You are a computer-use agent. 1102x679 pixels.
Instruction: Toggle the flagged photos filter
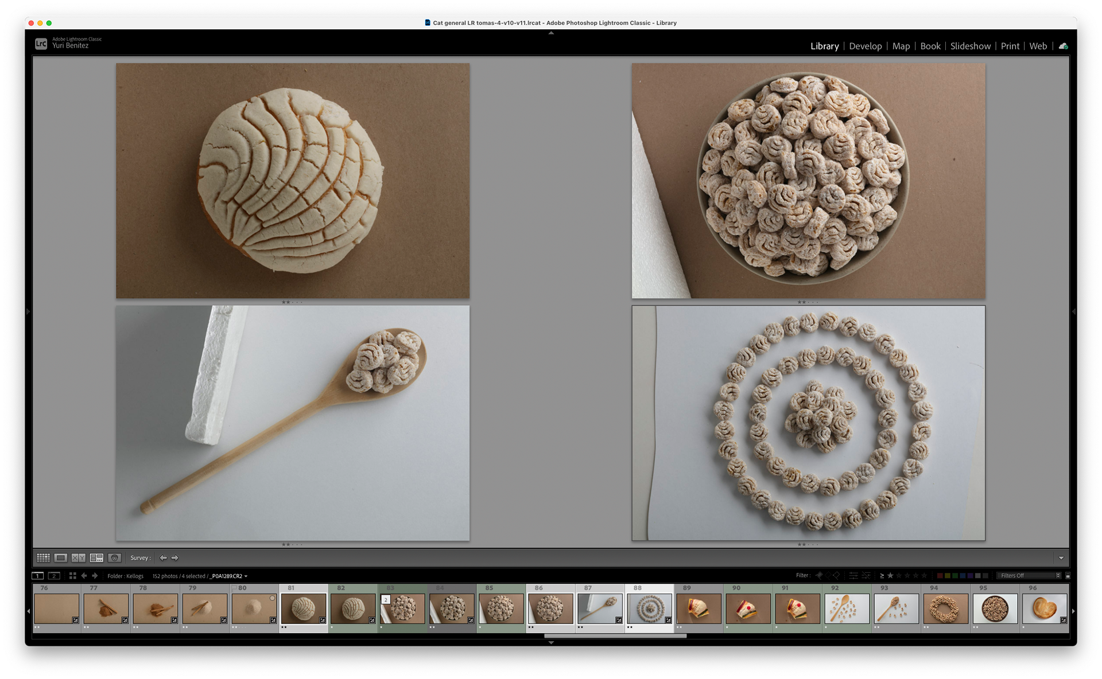[x=819, y=575]
